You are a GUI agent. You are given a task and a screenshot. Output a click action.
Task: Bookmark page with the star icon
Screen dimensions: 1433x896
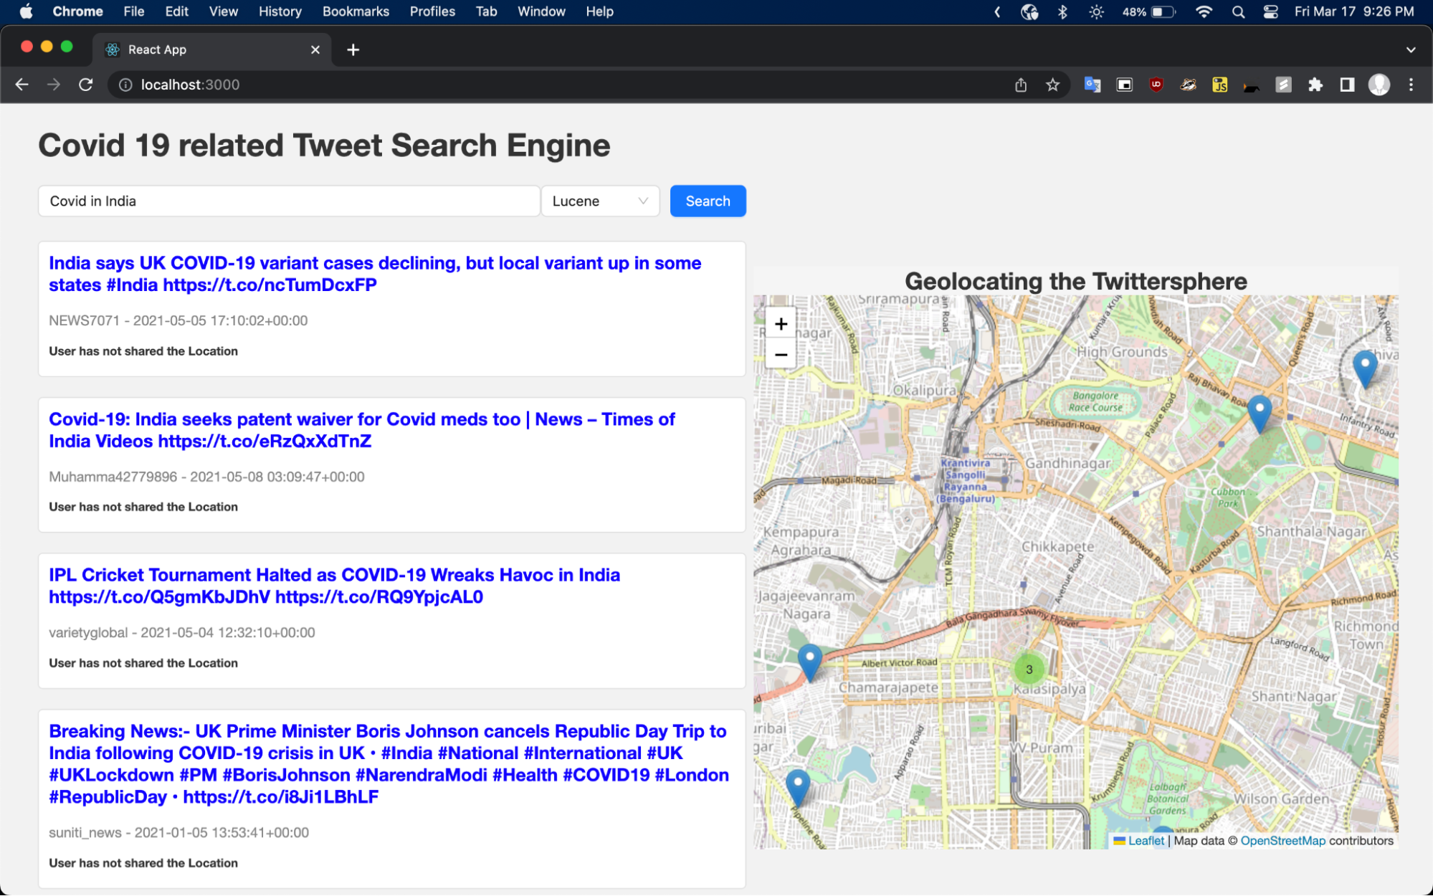pyautogui.click(x=1052, y=85)
